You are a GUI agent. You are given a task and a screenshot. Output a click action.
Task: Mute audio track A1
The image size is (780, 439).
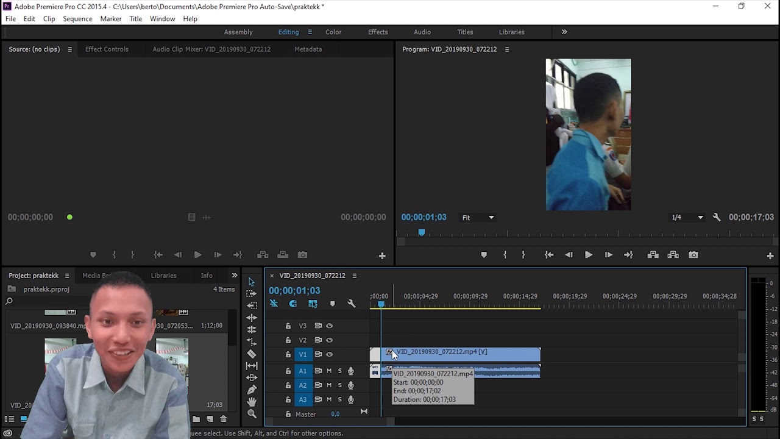click(329, 371)
